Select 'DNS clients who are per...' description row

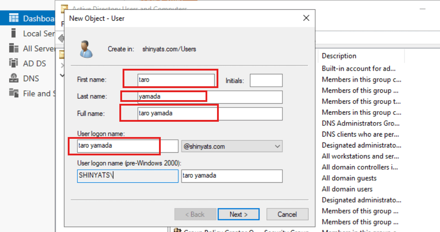point(360,134)
